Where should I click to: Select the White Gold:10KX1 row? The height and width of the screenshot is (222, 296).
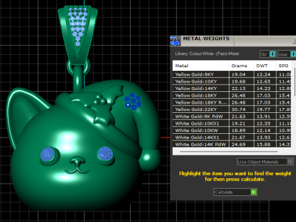(232, 123)
